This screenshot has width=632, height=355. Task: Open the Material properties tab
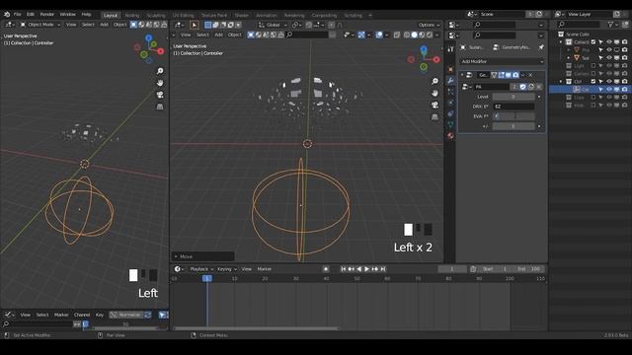coord(450,136)
